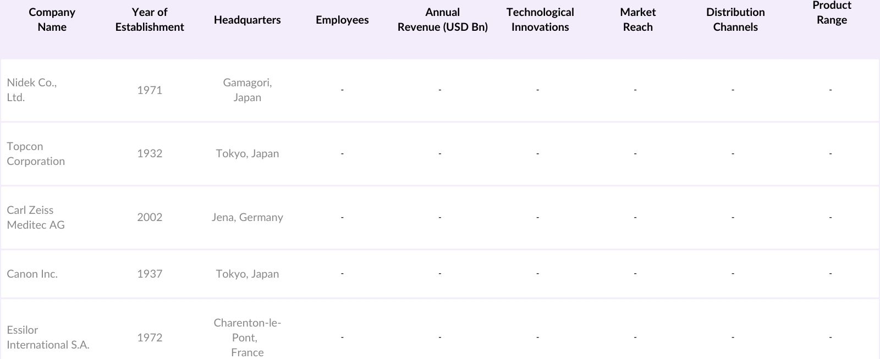Select the 2002 establishment year cell

[150, 217]
